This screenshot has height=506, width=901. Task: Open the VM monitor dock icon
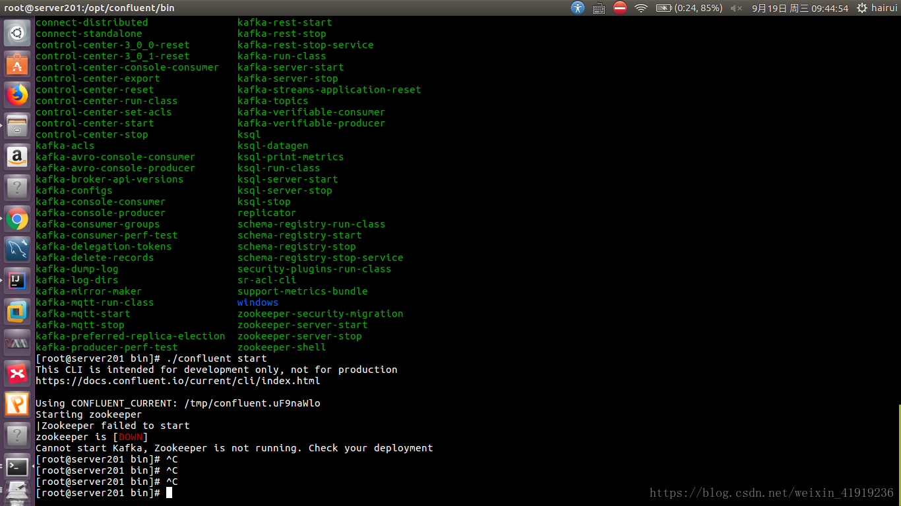(x=17, y=343)
